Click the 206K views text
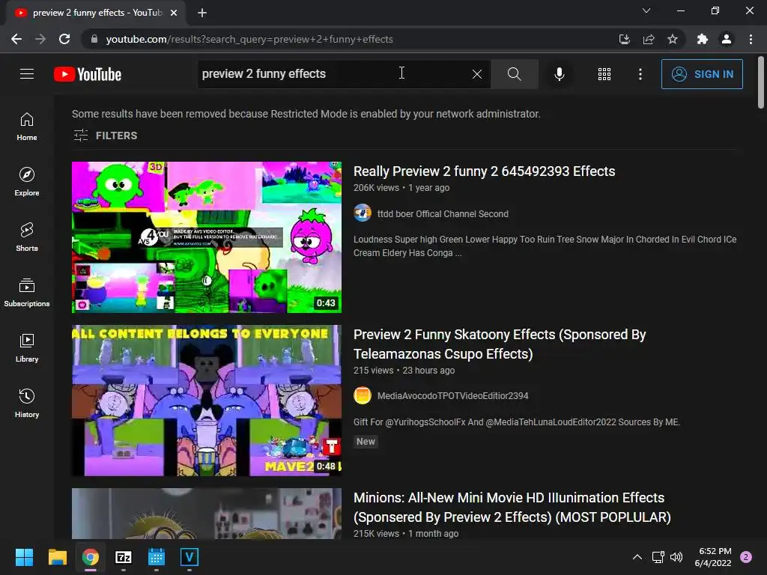This screenshot has height=575, width=767. (x=376, y=188)
